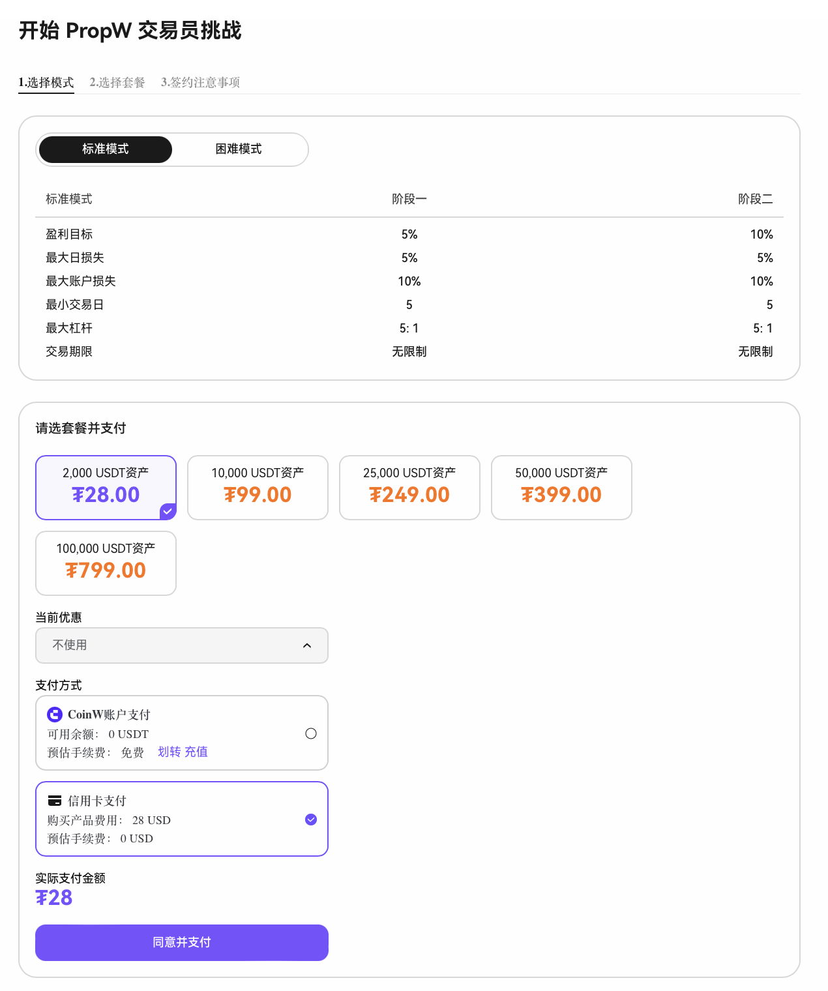The height and width of the screenshot is (991, 828).
Task: Select credit card payment radio button
Action: [x=311, y=820]
